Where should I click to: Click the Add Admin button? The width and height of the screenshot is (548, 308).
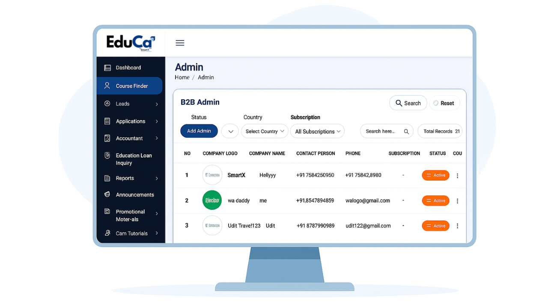[199, 131]
